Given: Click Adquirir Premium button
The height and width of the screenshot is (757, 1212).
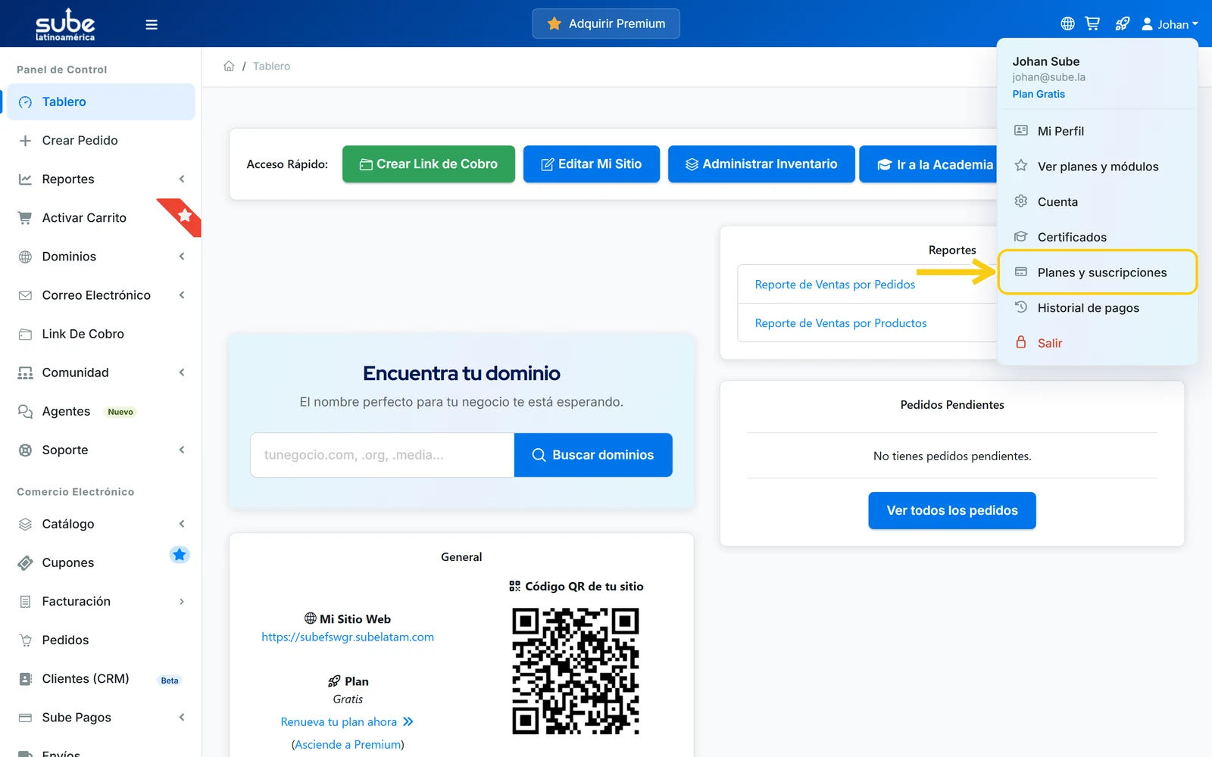Looking at the screenshot, I should (x=606, y=23).
